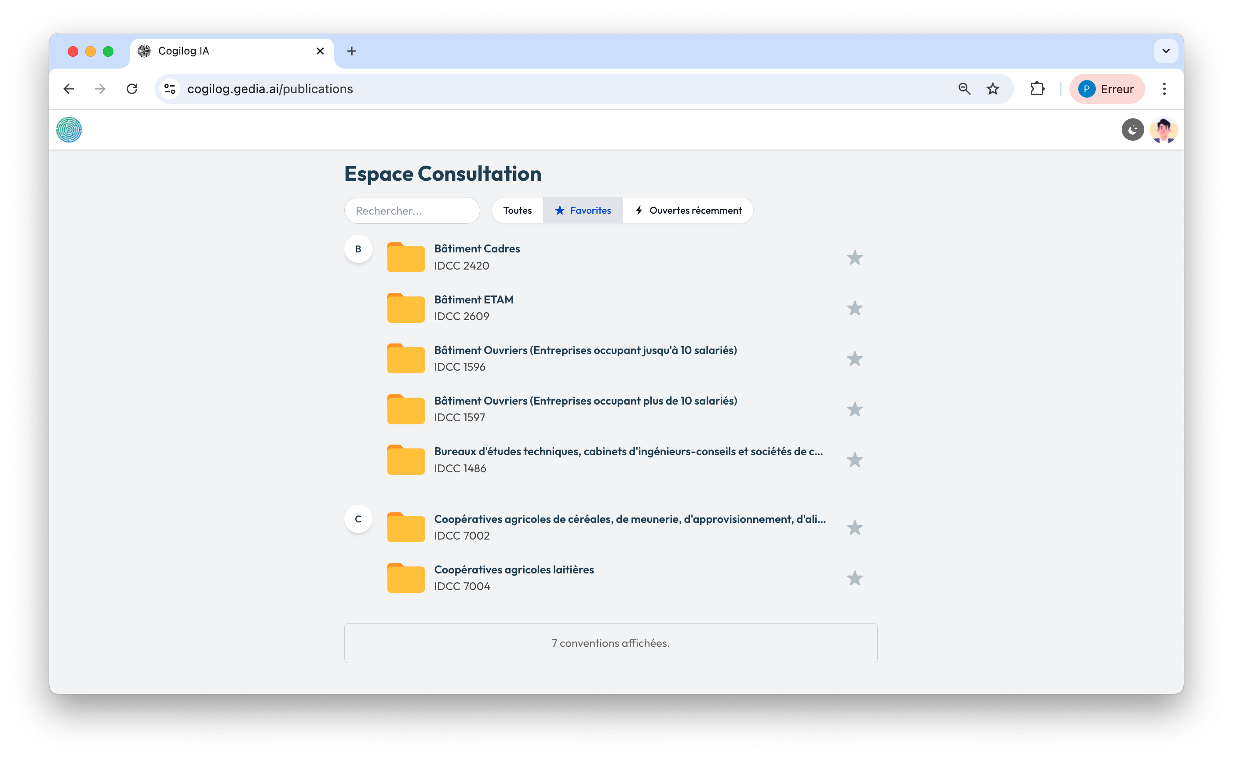Open a new browser tab

point(351,51)
